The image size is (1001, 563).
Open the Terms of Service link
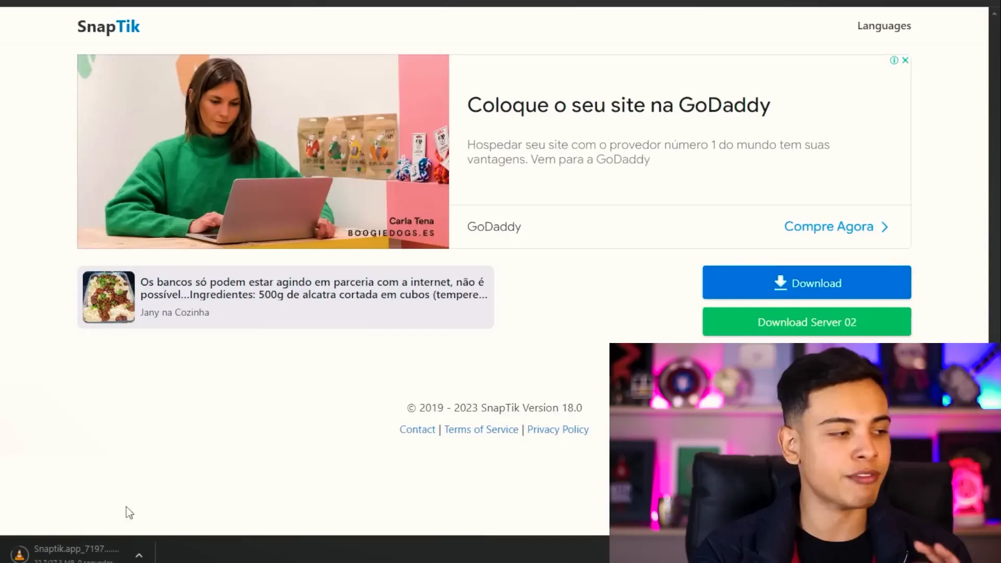pos(481,430)
